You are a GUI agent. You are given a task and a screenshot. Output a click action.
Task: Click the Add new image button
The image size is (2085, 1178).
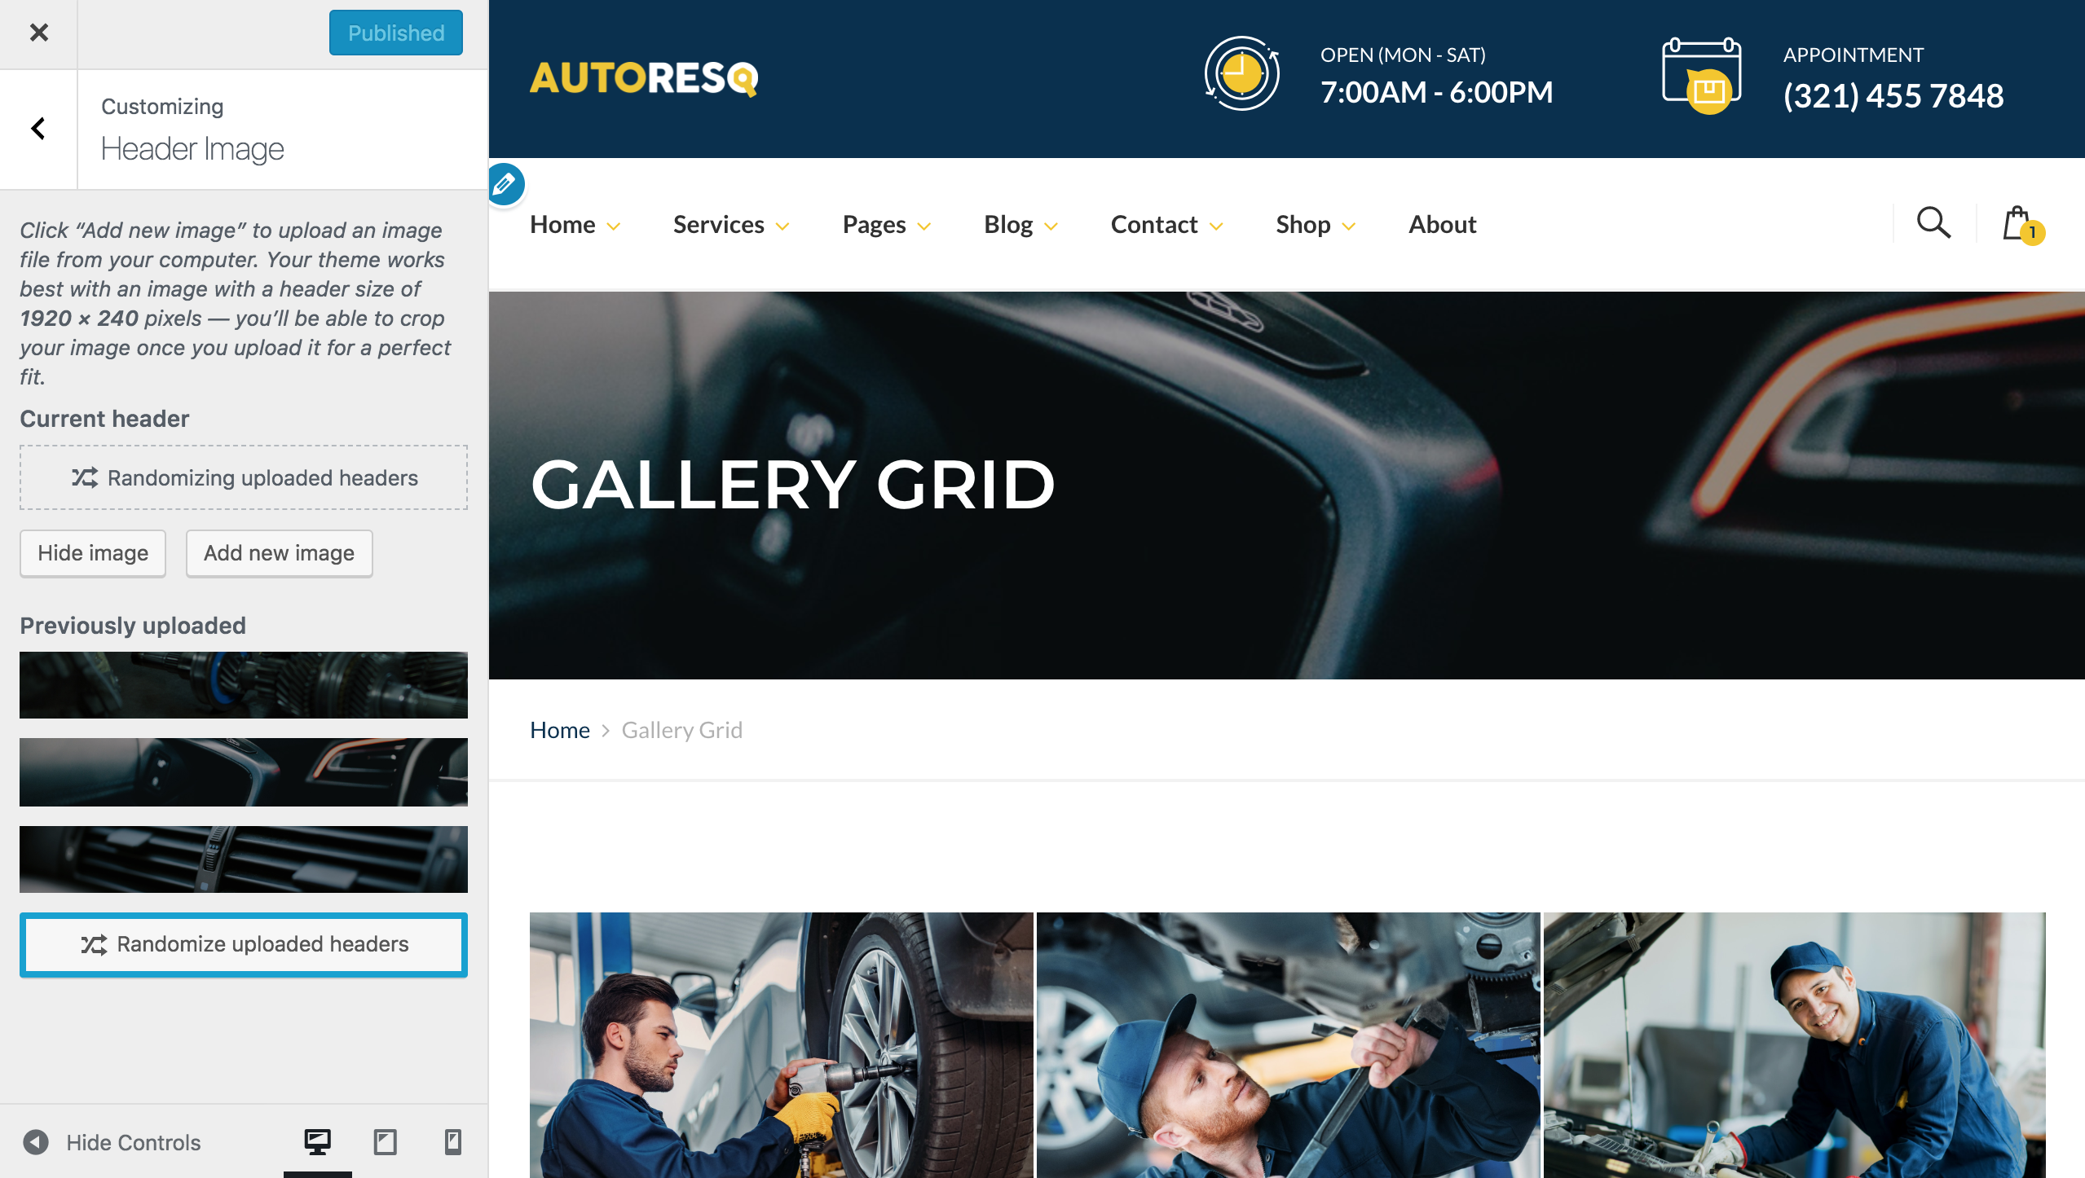pyautogui.click(x=279, y=553)
